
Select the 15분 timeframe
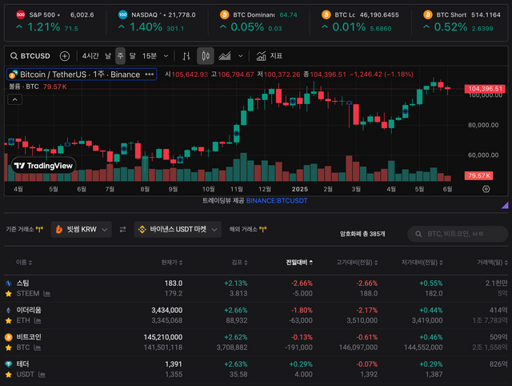click(x=150, y=56)
